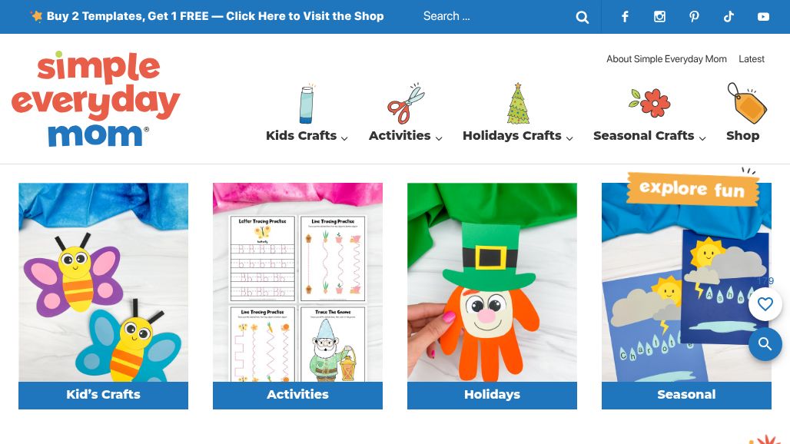Click the glue stick Kids Crafts icon
This screenshot has width=790, height=444.
[307, 104]
